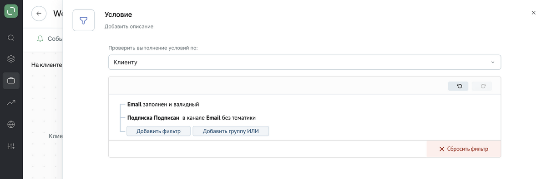Expand the dropdown chevron arrow at right
Viewport: 546px width, 179px height.
[493, 63]
